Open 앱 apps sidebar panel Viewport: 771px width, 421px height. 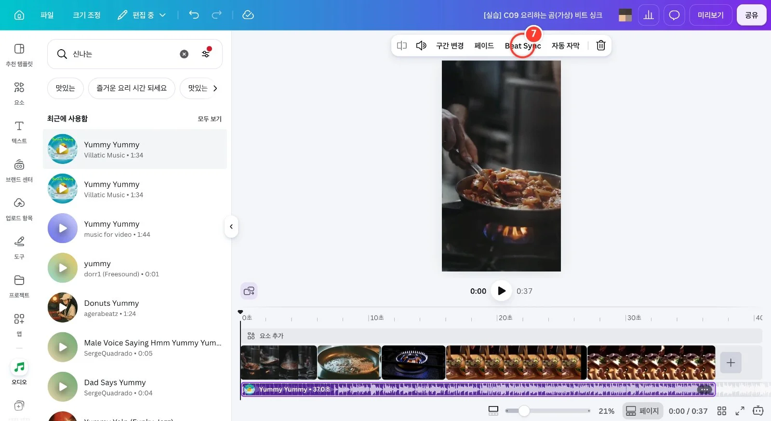coord(19,325)
